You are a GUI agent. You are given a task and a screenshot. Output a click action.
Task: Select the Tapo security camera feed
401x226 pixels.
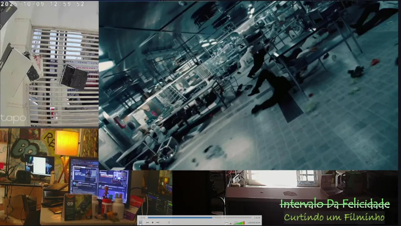tap(49, 63)
